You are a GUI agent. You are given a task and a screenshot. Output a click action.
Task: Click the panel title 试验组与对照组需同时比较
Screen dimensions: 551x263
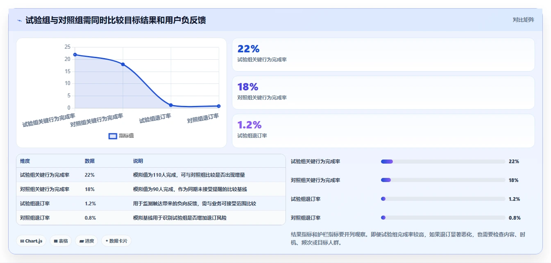[x=116, y=20]
